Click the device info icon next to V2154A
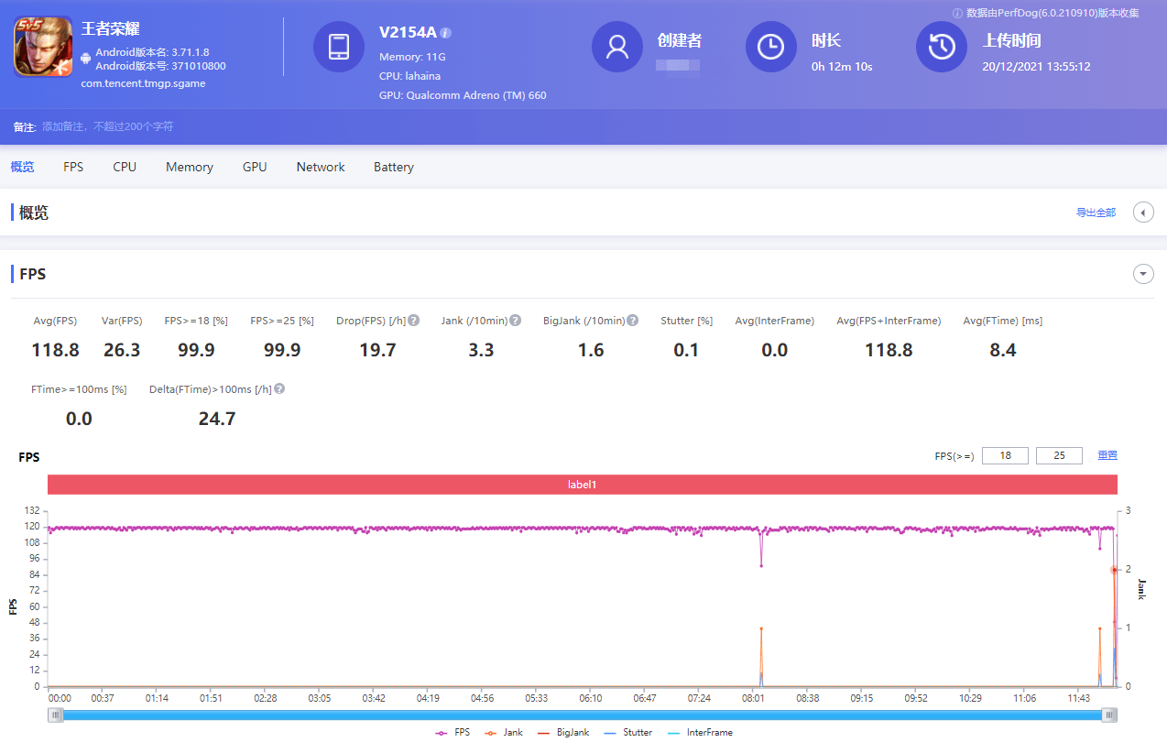The image size is (1167, 742). click(446, 33)
